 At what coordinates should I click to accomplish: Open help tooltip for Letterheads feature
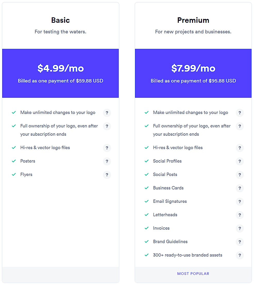(240, 215)
